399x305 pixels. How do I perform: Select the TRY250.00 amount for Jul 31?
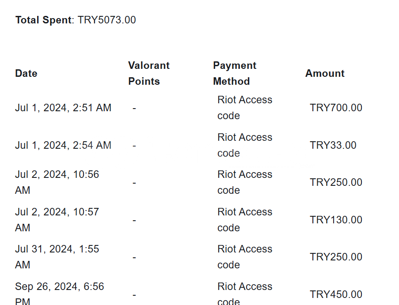pyautogui.click(x=336, y=257)
